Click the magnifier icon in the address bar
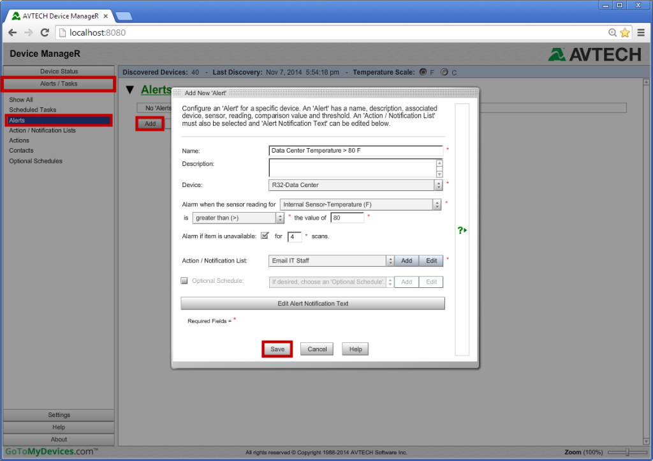This screenshot has width=653, height=461. 611,32
